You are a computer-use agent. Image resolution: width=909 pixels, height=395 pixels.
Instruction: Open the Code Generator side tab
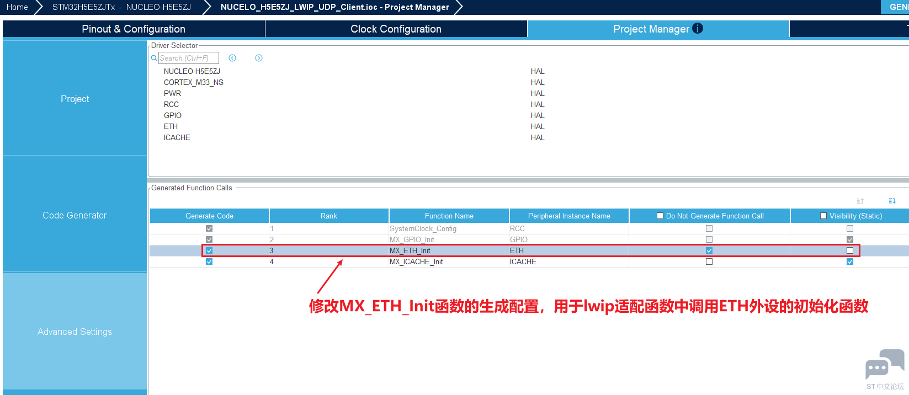pos(75,215)
